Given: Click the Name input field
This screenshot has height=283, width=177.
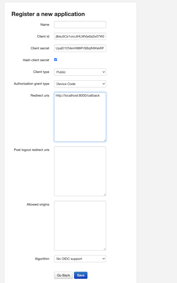Looking at the screenshot, I should tap(80, 25).
